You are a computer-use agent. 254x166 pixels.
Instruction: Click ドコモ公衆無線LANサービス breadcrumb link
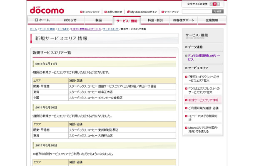point(86,29)
